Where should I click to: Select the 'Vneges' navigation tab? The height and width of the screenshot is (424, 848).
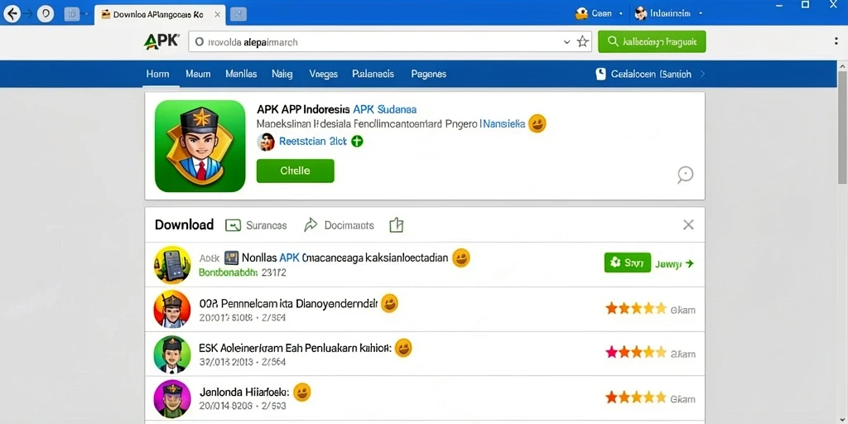[324, 74]
